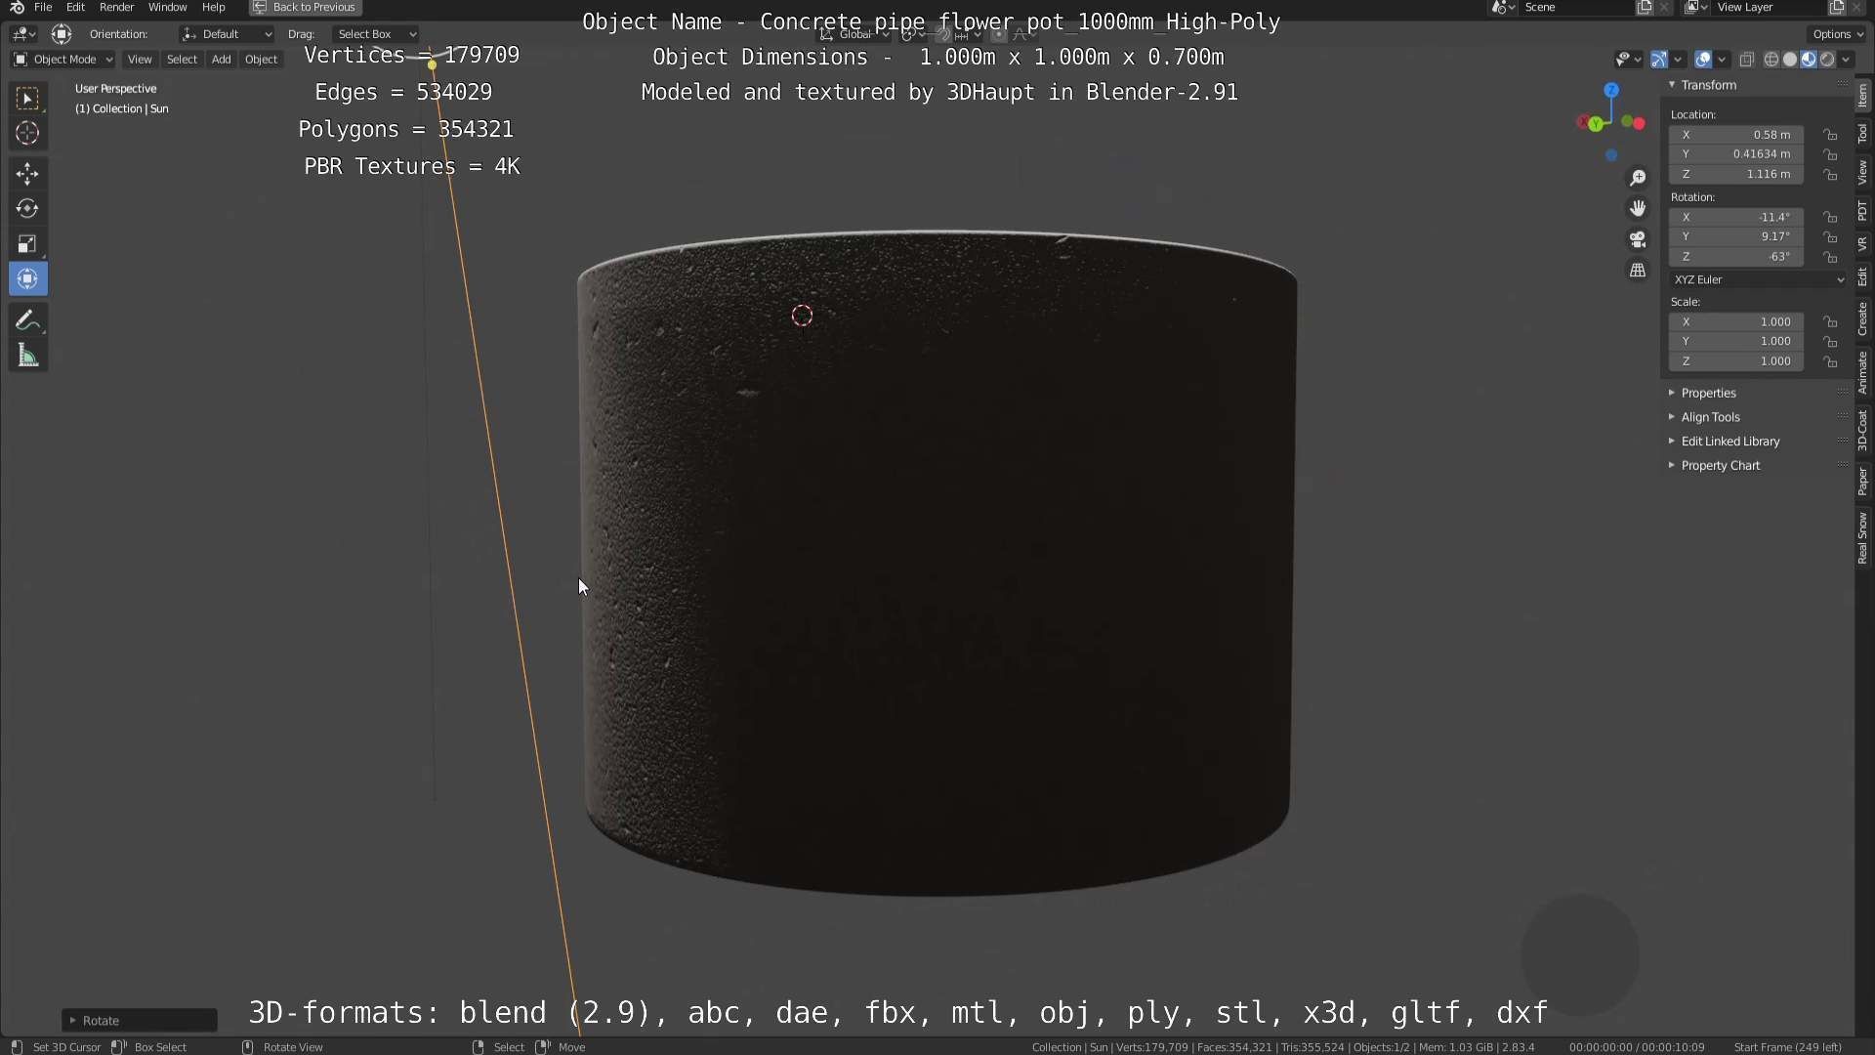Image resolution: width=1875 pixels, height=1055 pixels.
Task: Click the blue Z axis gizmo ball
Action: [x=1611, y=90]
